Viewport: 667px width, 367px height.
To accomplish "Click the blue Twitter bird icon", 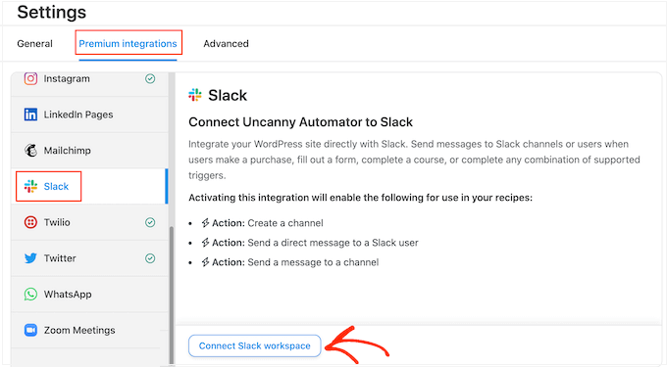I will (30, 258).
